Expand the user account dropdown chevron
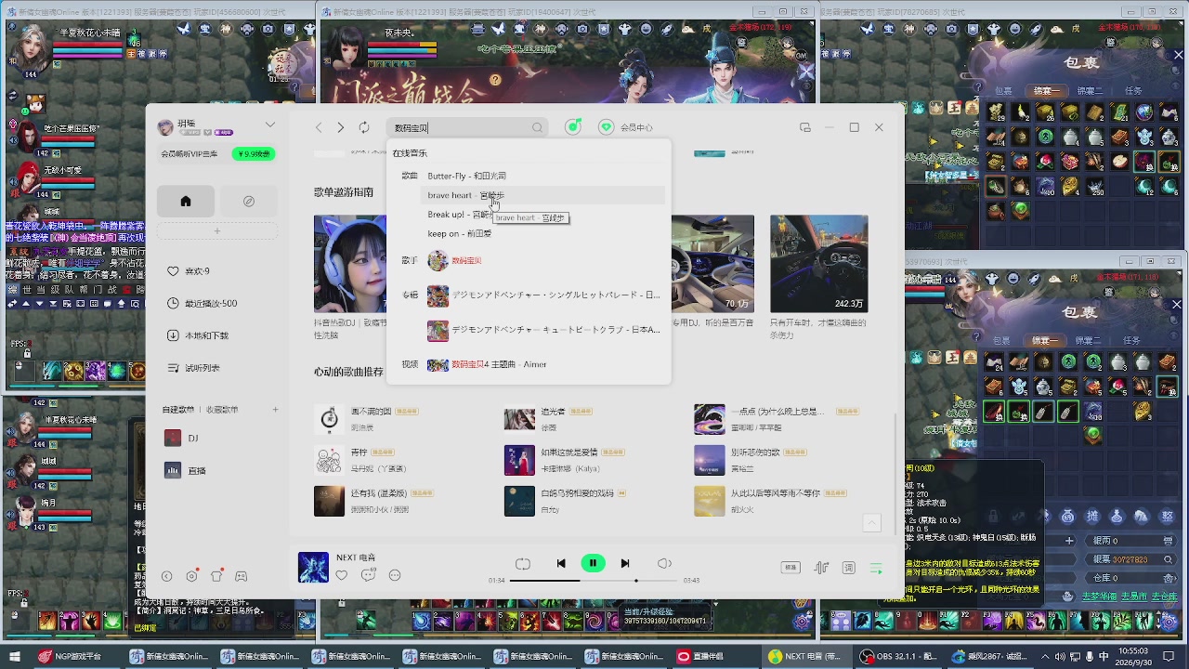The height and width of the screenshot is (669, 1189). coord(270,125)
